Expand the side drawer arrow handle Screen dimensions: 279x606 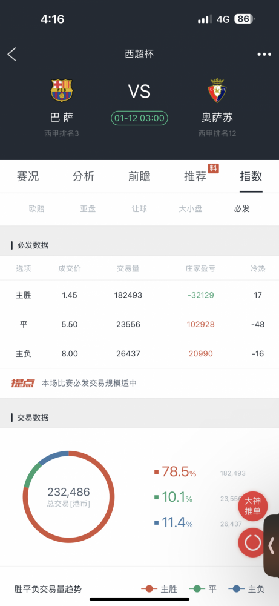coord(272,546)
